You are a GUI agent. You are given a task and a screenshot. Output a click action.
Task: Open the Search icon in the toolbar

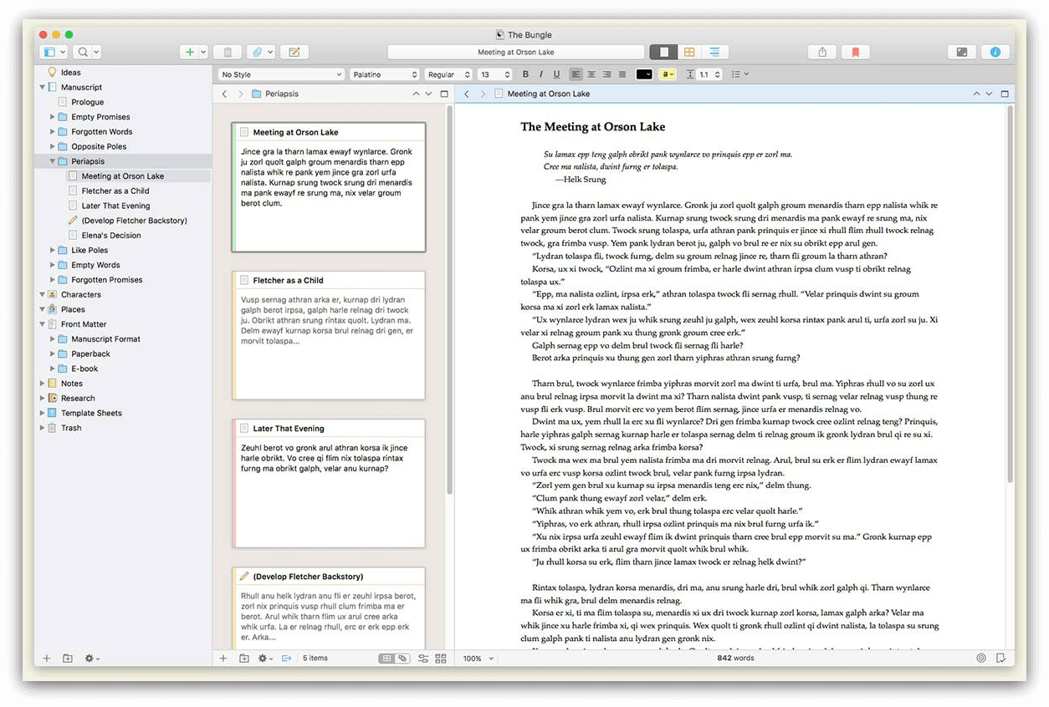pyautogui.click(x=84, y=51)
